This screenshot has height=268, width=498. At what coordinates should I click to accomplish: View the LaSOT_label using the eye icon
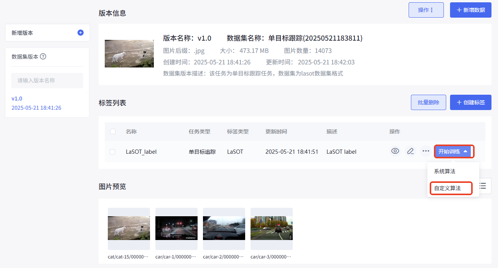tap(395, 151)
